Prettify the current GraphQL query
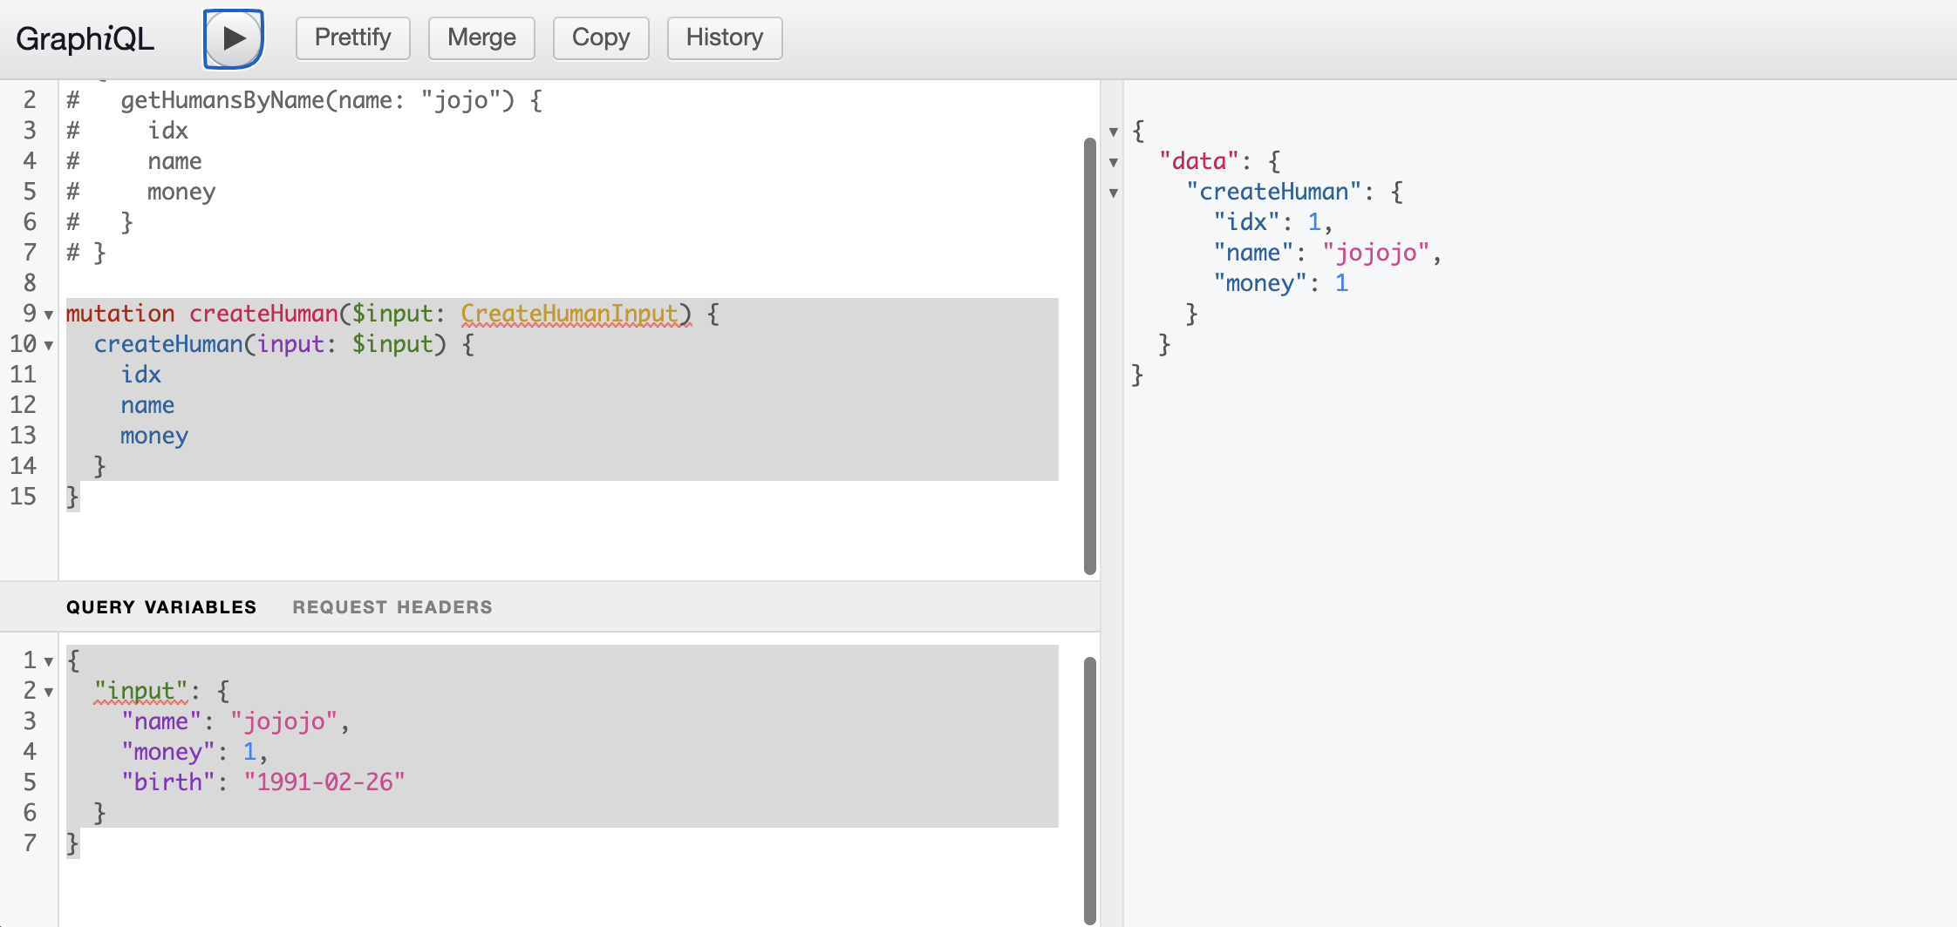Image resolution: width=1957 pixels, height=927 pixels. click(352, 37)
